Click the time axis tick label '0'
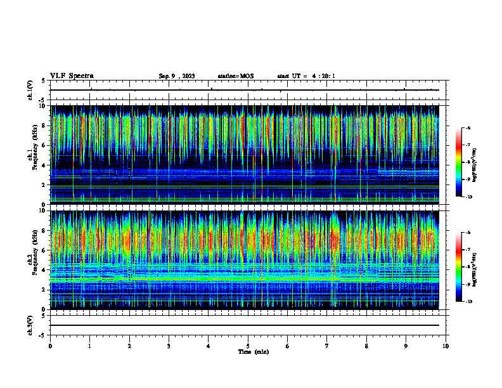The width and height of the screenshot is (502, 388). coord(50,346)
